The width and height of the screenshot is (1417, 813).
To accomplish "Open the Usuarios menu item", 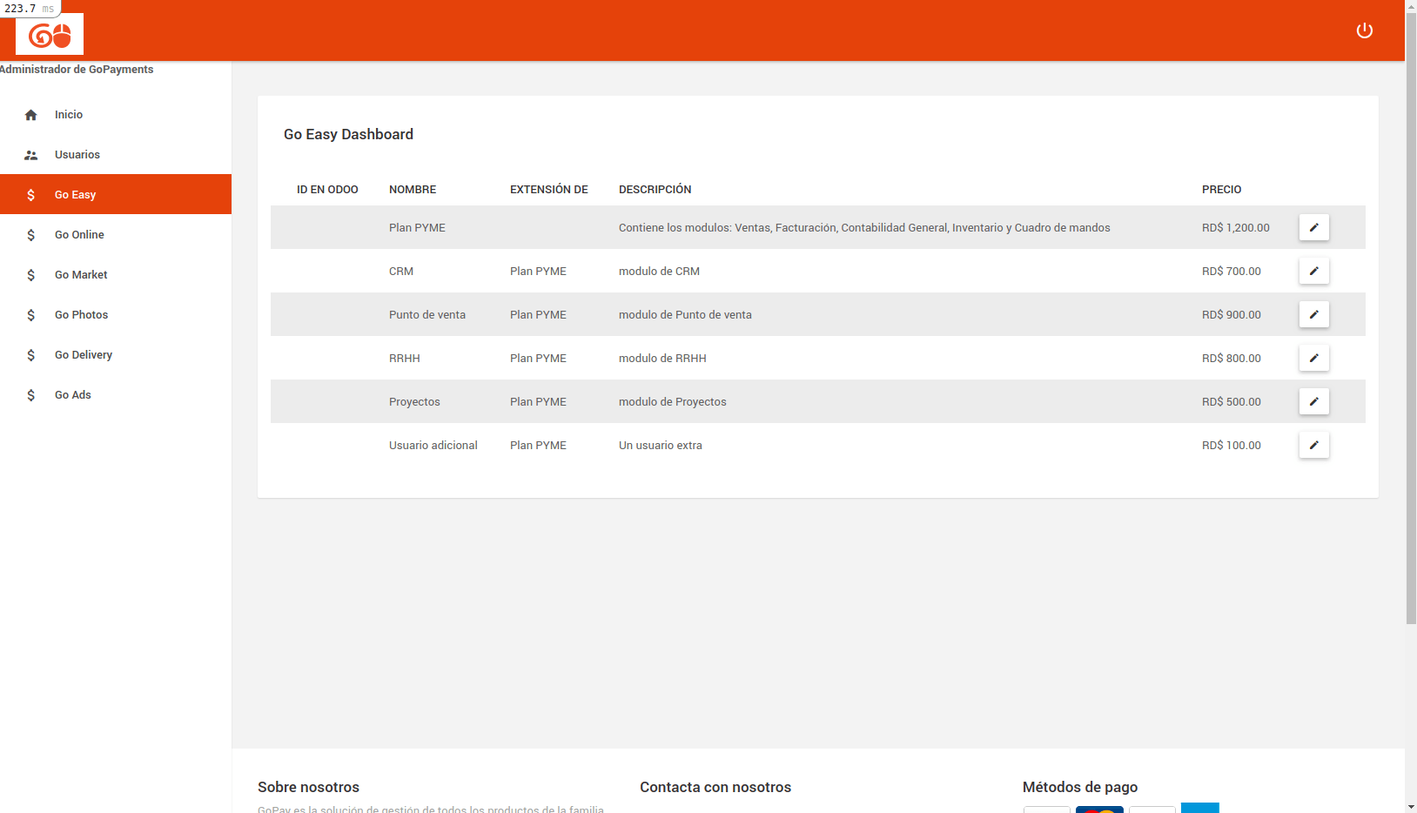I will click(x=116, y=155).
